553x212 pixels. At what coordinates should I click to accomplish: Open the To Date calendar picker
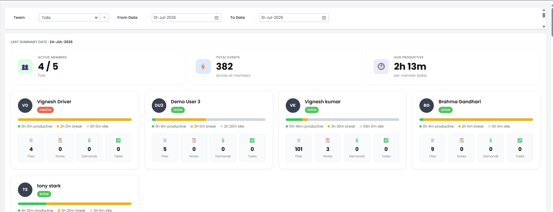click(324, 18)
